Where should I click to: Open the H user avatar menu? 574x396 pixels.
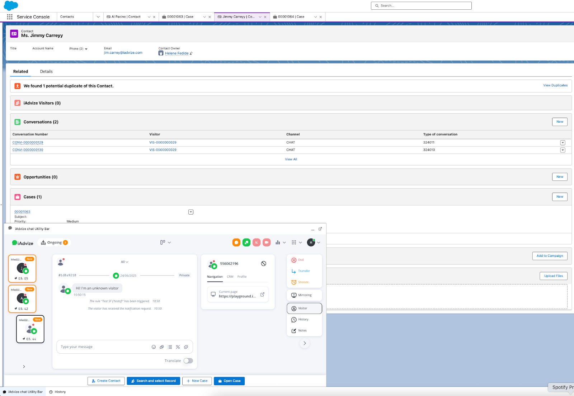pos(314,242)
